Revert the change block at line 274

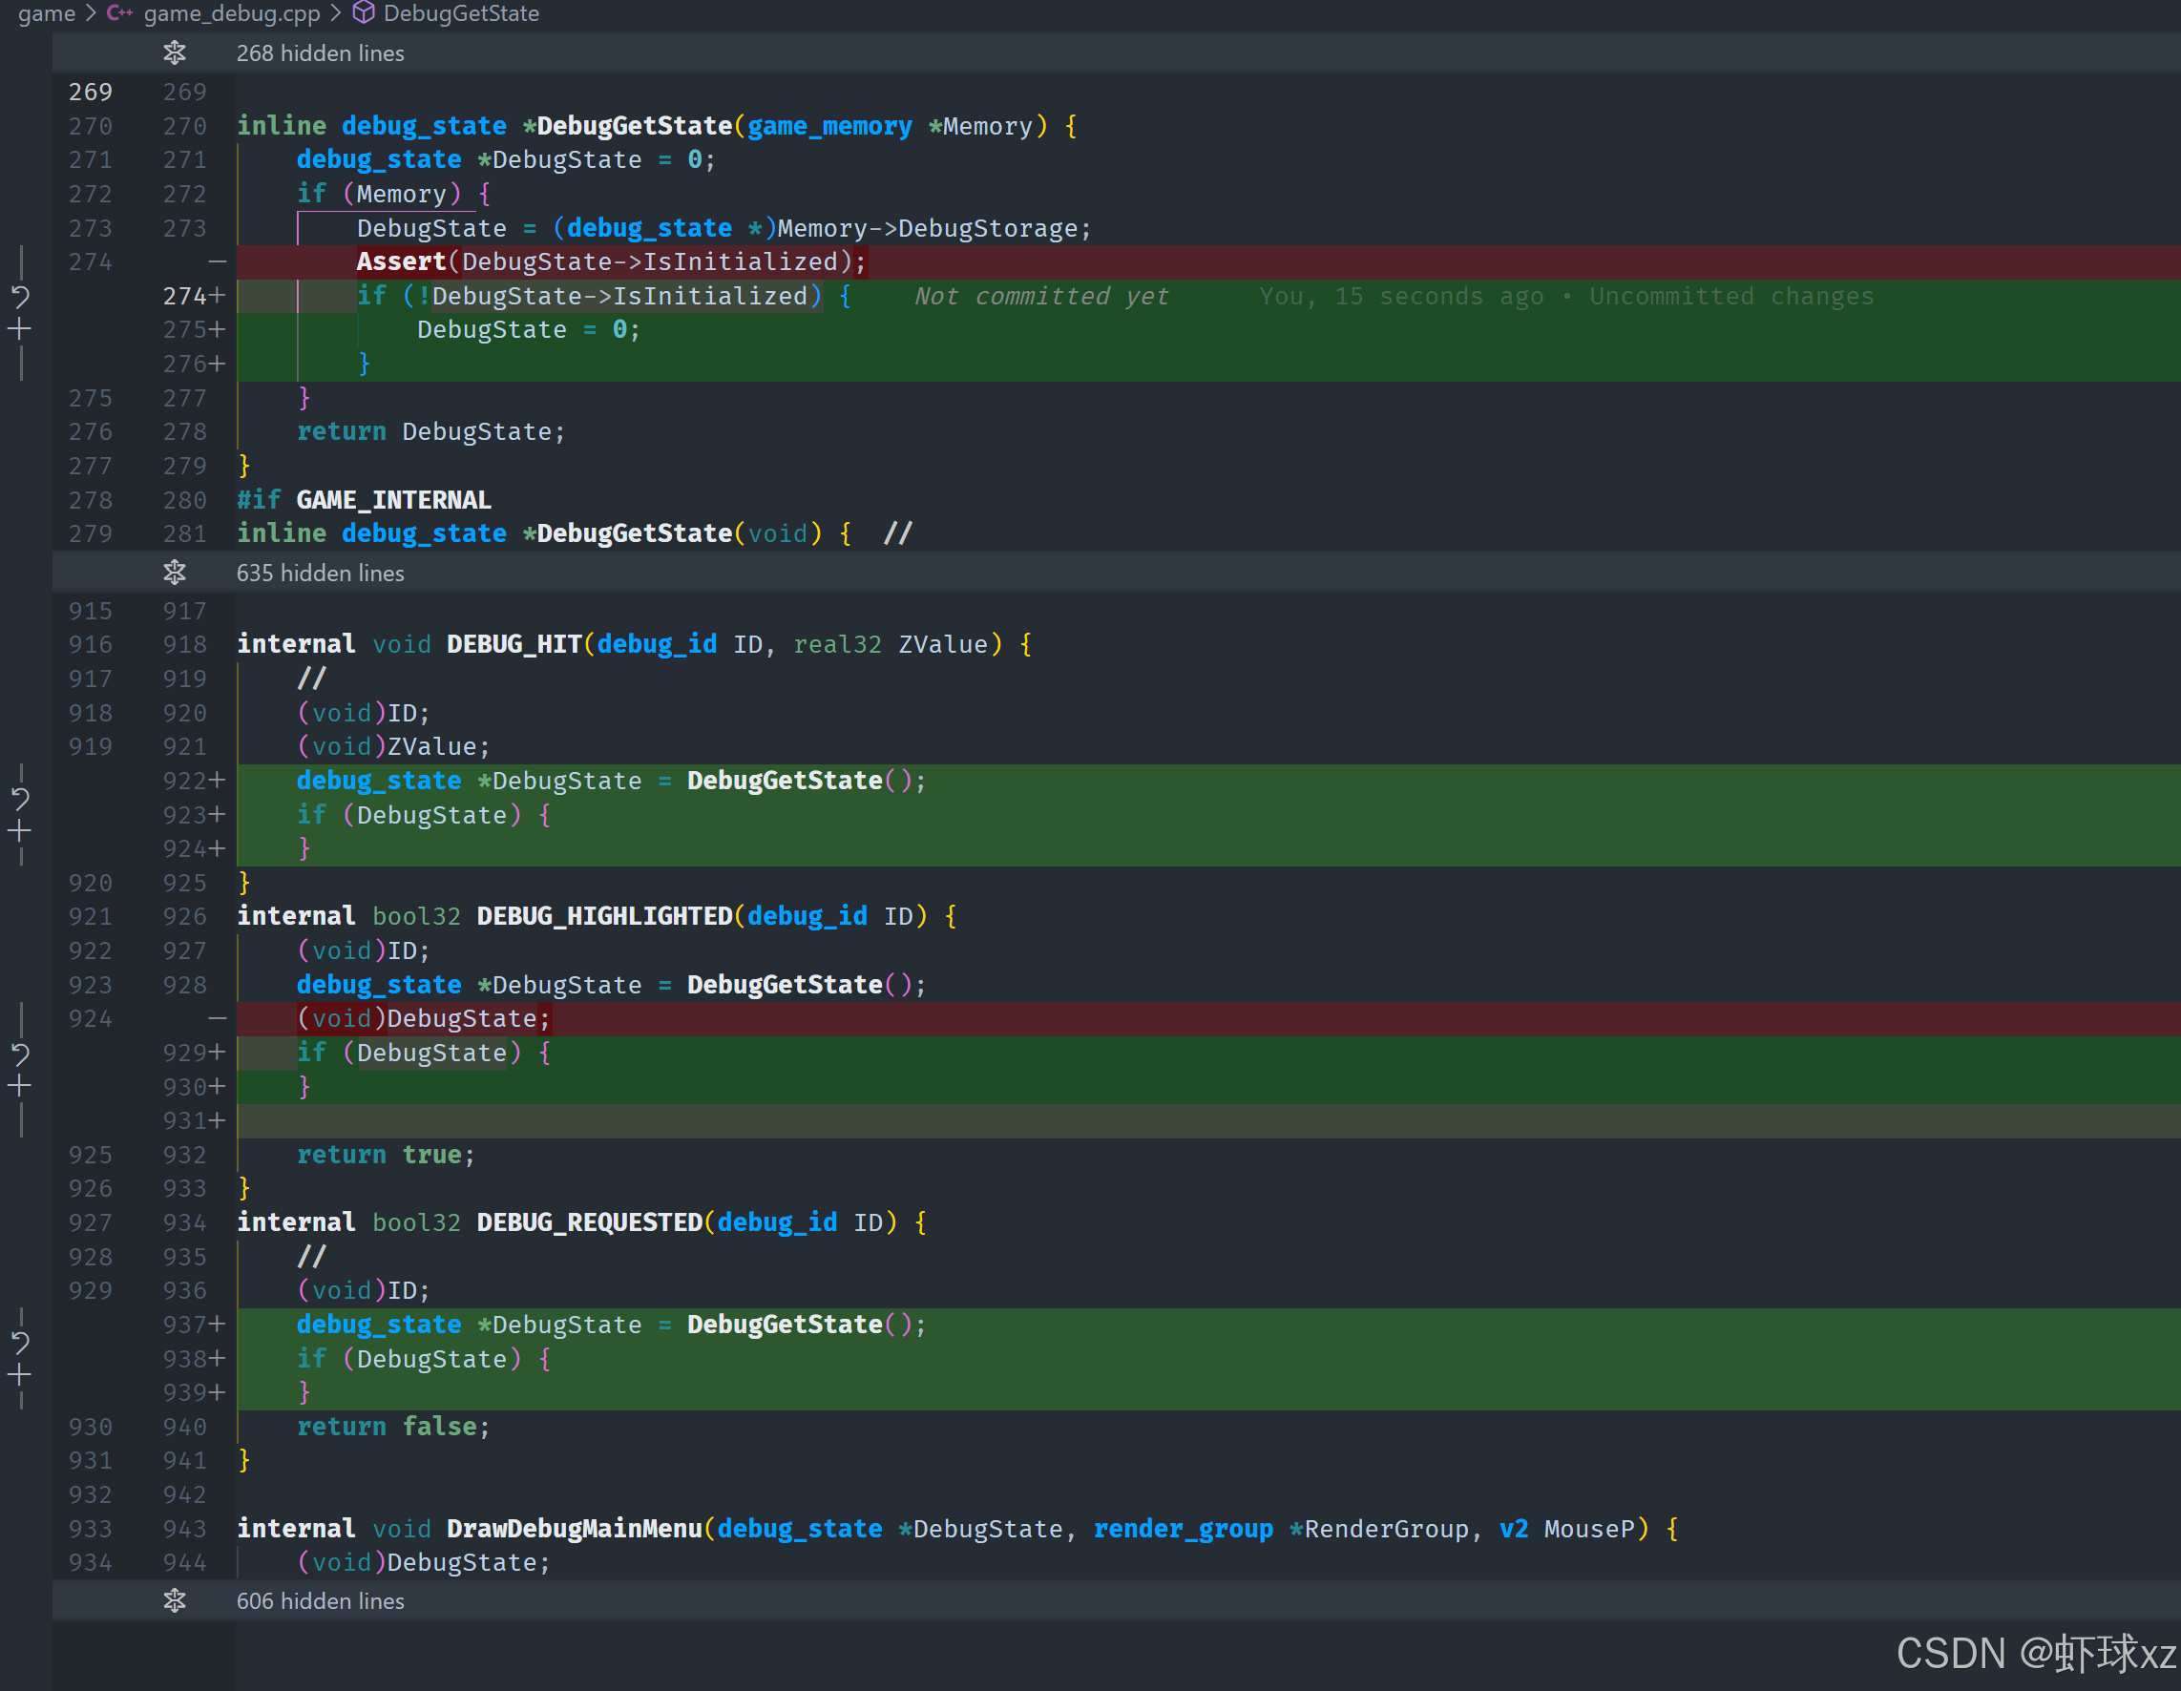[x=20, y=296]
